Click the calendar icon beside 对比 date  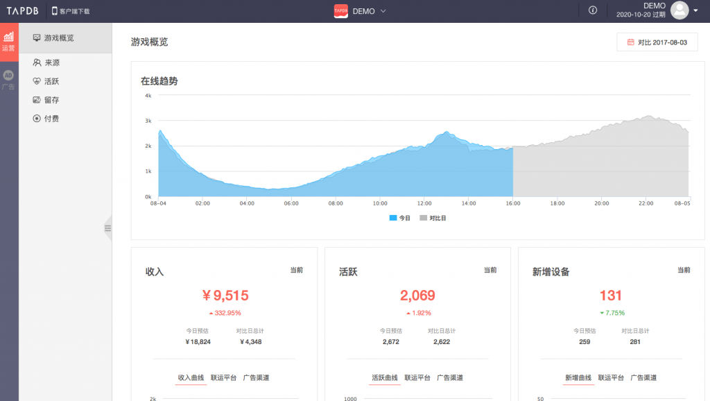[630, 42]
